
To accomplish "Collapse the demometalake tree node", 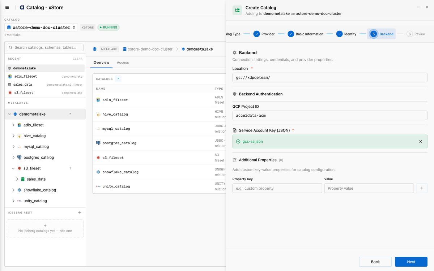I will pyautogui.click(x=9, y=114).
